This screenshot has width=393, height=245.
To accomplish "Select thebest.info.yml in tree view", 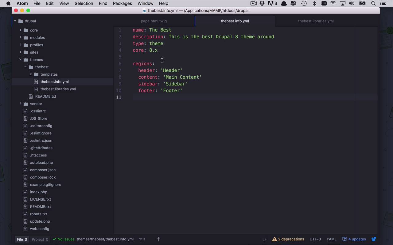I will [x=54, y=81].
